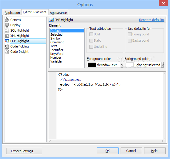
Task: Click the Cancel button
Action: tap(131, 151)
